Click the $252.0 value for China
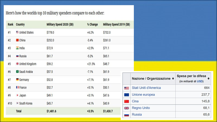This screenshot has width=217, height=122. [50, 41]
